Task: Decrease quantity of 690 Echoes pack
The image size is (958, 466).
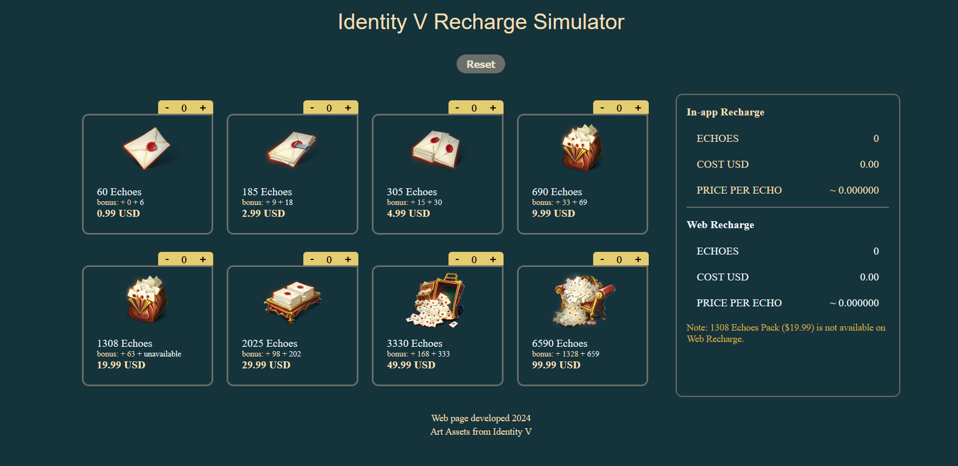Action: (603, 108)
